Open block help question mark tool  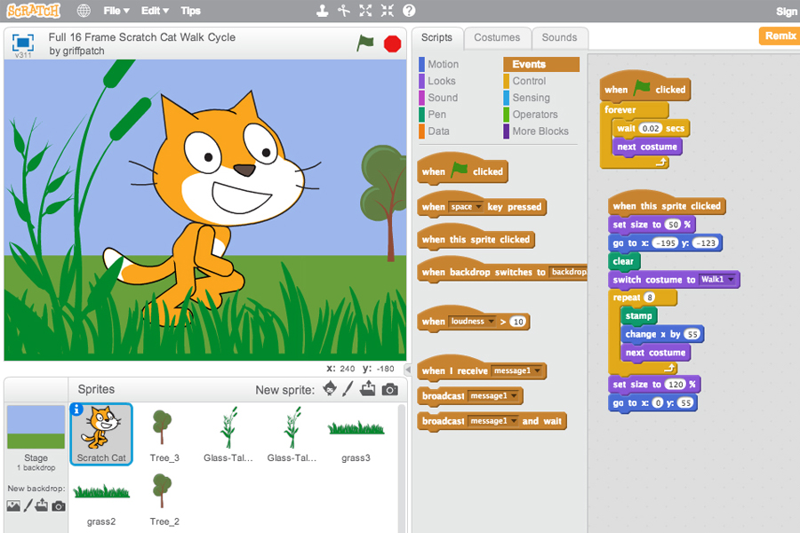[x=409, y=11]
